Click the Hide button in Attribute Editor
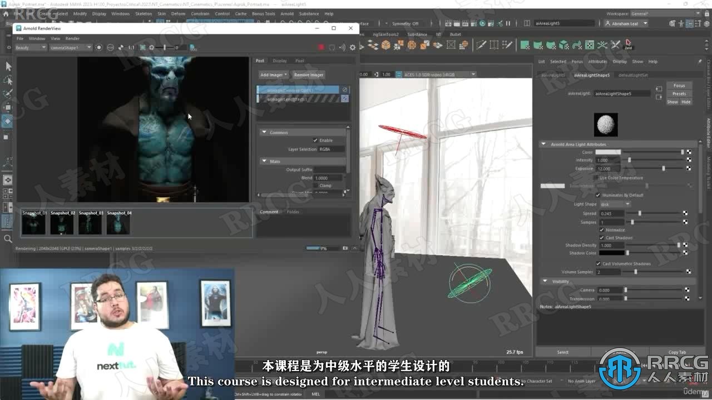This screenshot has height=400, width=712. (x=686, y=102)
